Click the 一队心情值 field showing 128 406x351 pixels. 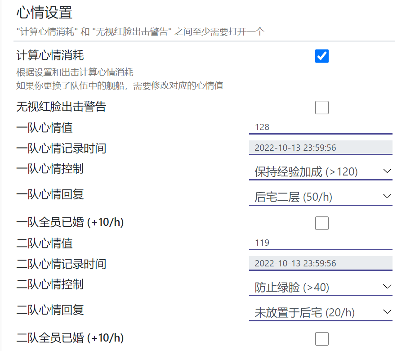321,127
